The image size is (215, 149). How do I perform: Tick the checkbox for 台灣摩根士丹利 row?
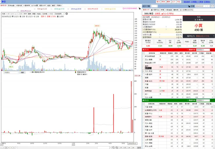[144, 110]
